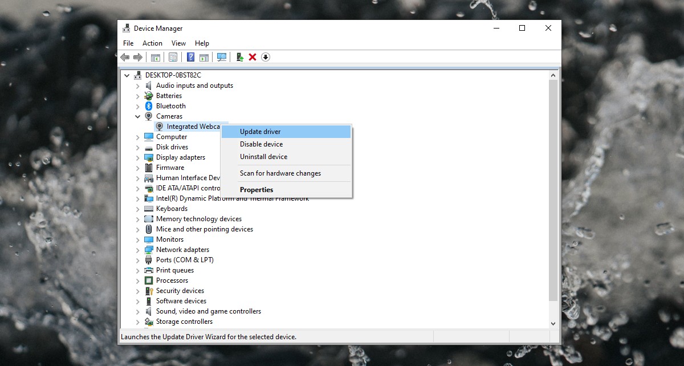The height and width of the screenshot is (366, 684).
Task: Click the Properties sheet toolbar icon
Action: click(x=173, y=57)
